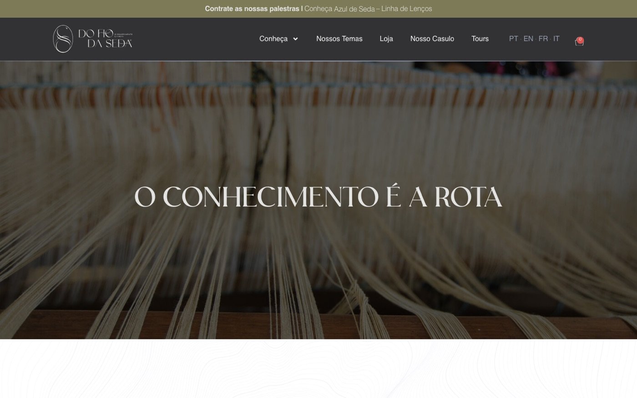Open the shopping cart icon
The height and width of the screenshot is (398, 637).
click(579, 42)
